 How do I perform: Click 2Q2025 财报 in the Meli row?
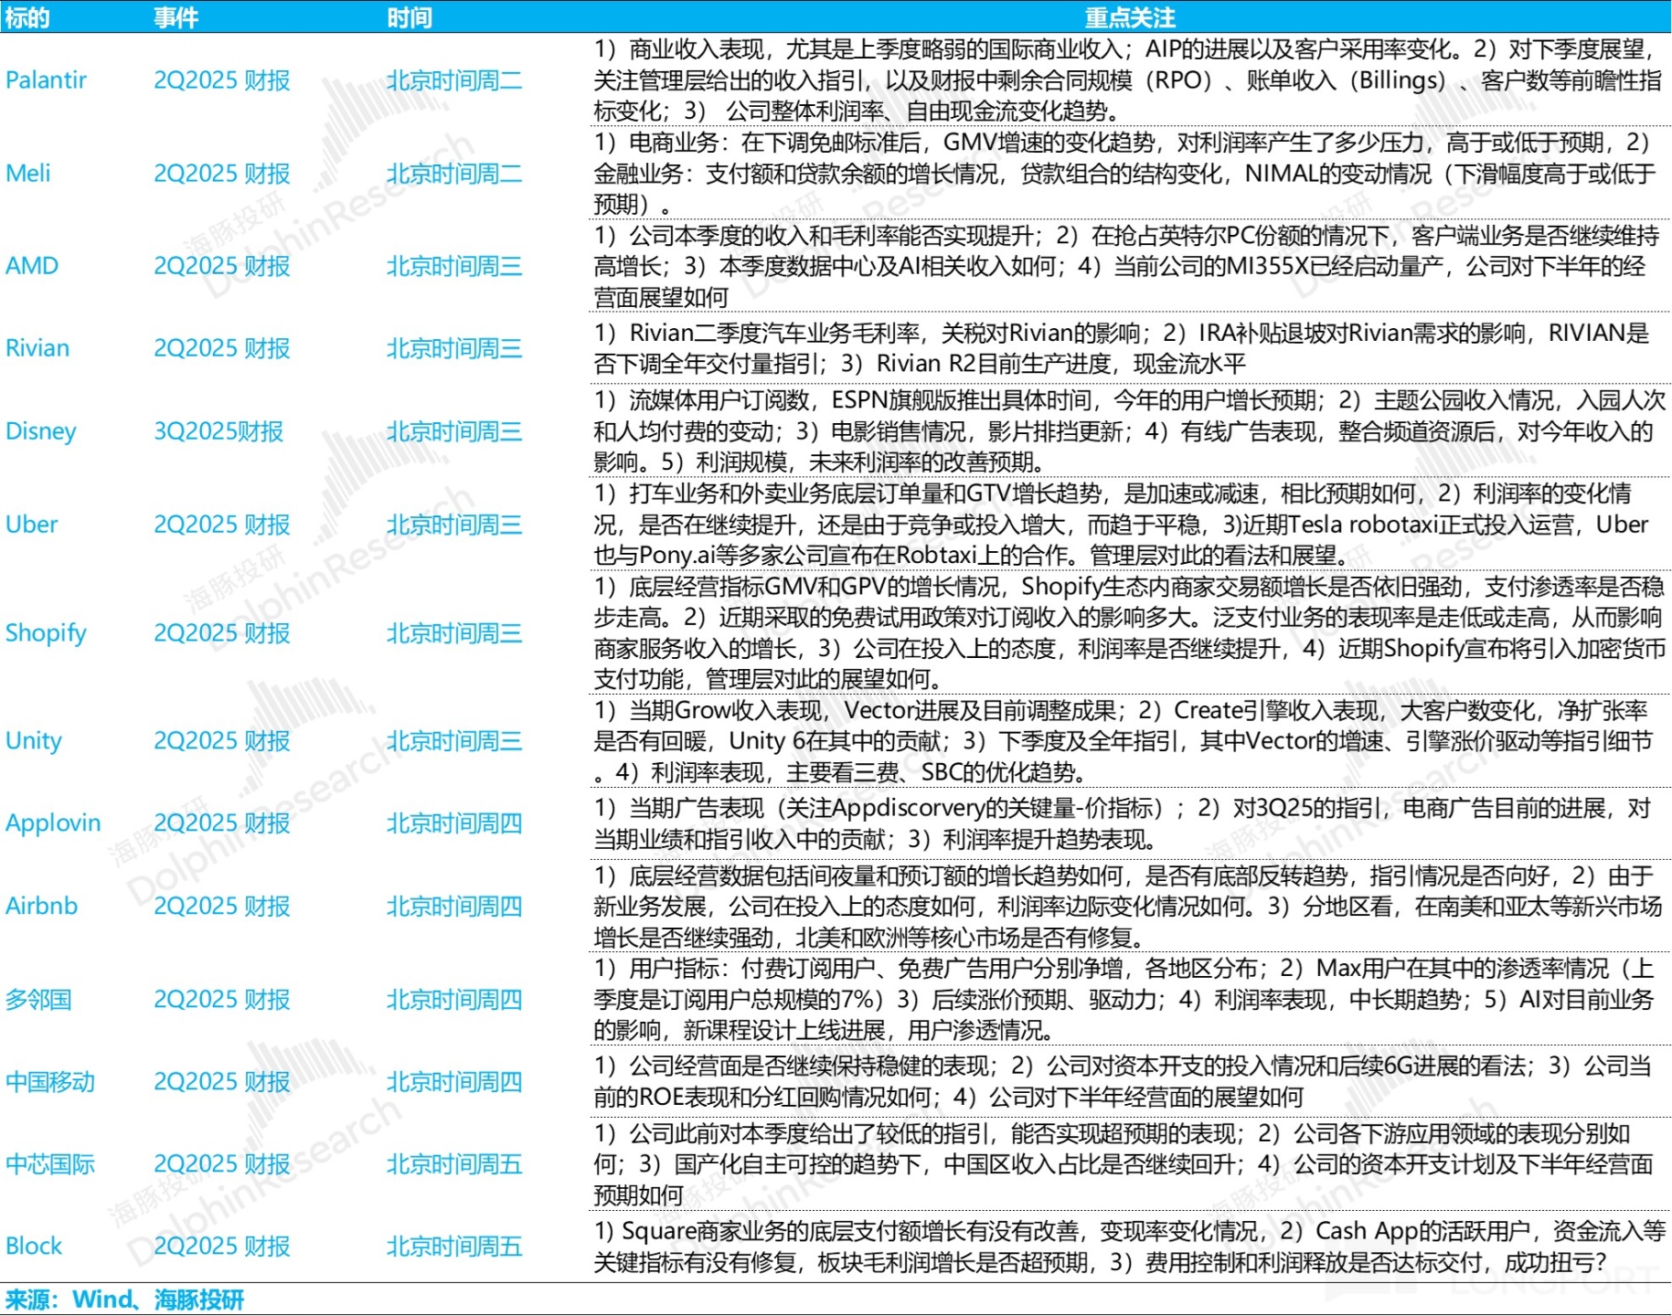(x=222, y=174)
